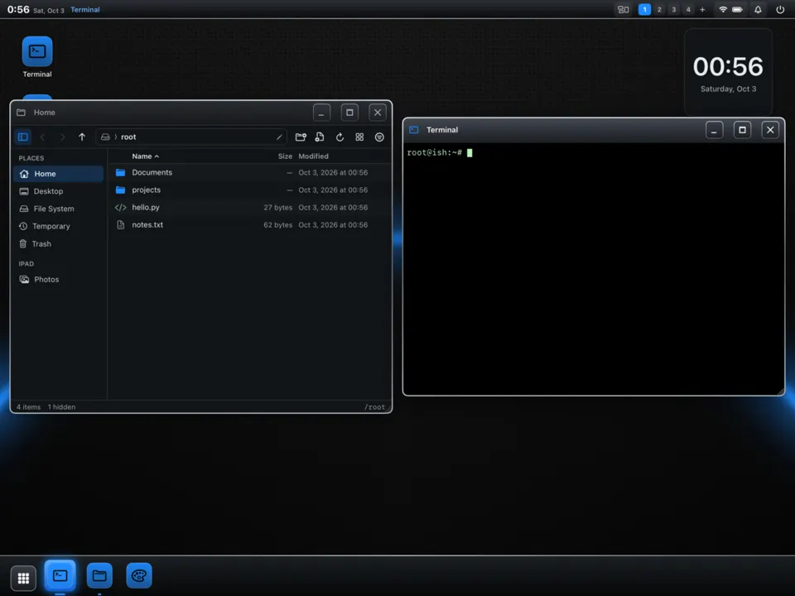
Task: Open Photos under iPad
Action: [58, 279]
